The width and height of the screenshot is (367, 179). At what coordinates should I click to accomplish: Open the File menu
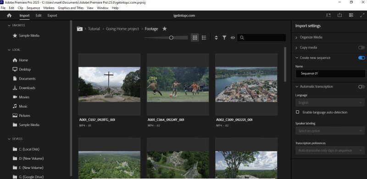(x=3, y=8)
